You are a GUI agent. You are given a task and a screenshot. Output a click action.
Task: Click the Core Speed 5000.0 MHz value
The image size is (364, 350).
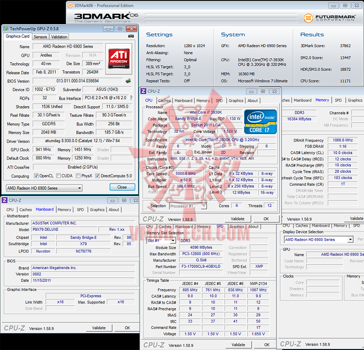tap(186, 173)
